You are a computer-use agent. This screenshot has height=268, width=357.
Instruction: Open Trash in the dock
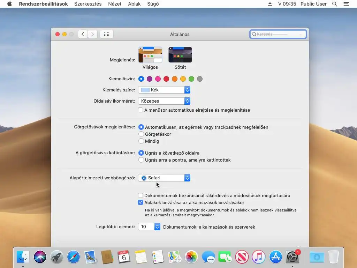click(334, 257)
